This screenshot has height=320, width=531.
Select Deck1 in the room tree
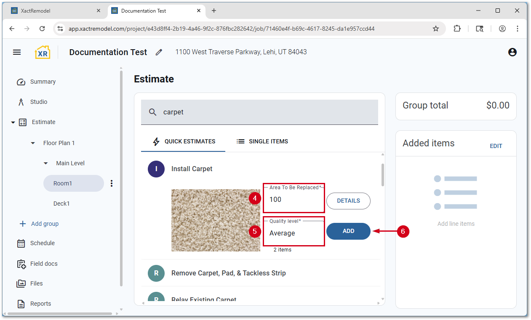click(61, 204)
